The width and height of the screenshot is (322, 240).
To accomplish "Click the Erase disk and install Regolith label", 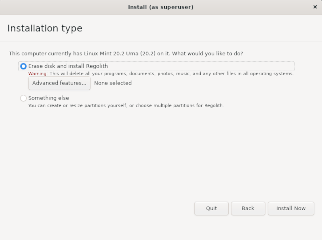I will [x=68, y=66].
